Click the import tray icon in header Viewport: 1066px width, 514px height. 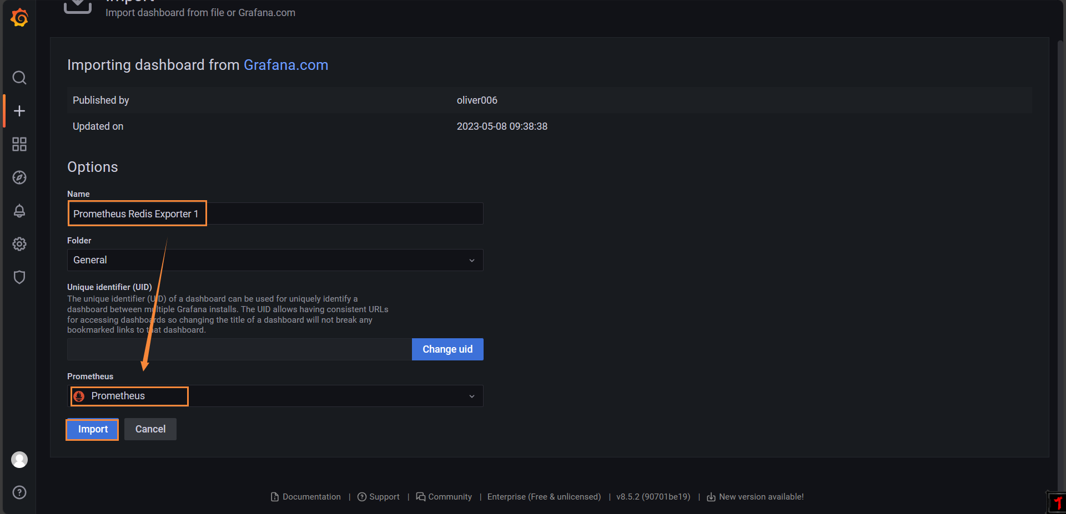click(x=78, y=6)
